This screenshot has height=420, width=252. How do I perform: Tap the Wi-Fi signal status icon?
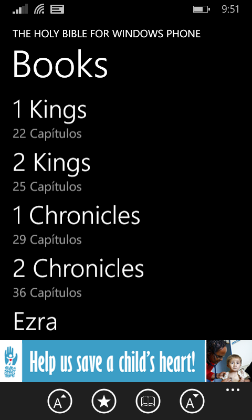click(39, 9)
